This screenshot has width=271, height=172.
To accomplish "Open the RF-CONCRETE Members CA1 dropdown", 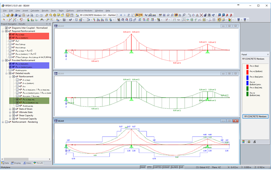I will pyautogui.click(x=117, y=15).
